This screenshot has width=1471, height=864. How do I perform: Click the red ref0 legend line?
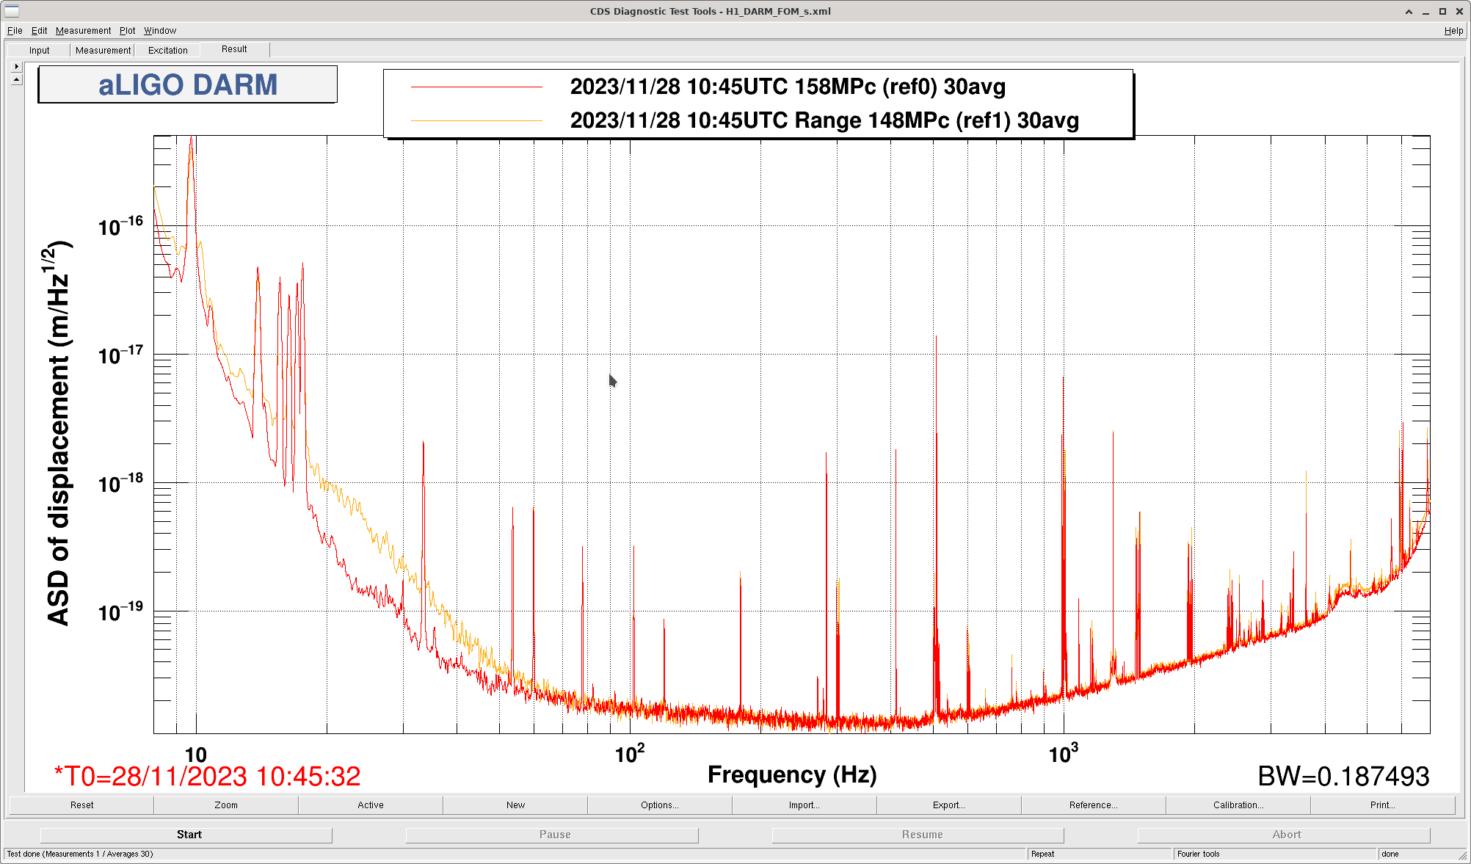click(x=476, y=87)
